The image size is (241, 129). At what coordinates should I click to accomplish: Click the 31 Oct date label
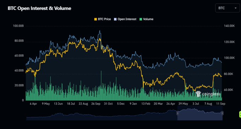[x=108, y=104]
